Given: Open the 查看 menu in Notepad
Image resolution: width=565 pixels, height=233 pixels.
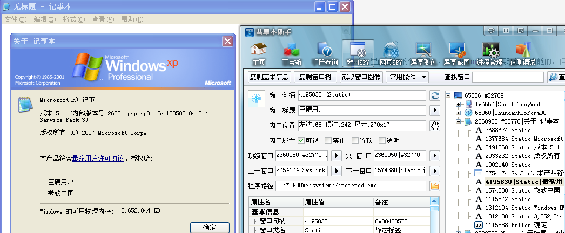Looking at the screenshot, I should tap(103, 19).
